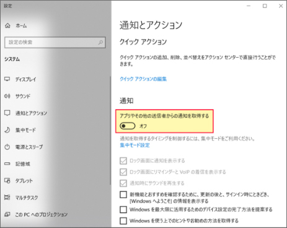Select サウンド settings page
This screenshot has width=287, height=228.
pyautogui.click(x=23, y=96)
